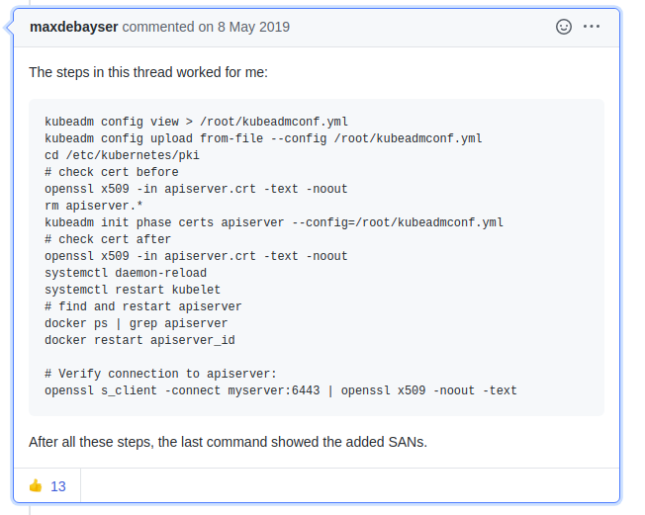
Task: Click the "docker restart apiserver_id" line
Action: point(139,340)
